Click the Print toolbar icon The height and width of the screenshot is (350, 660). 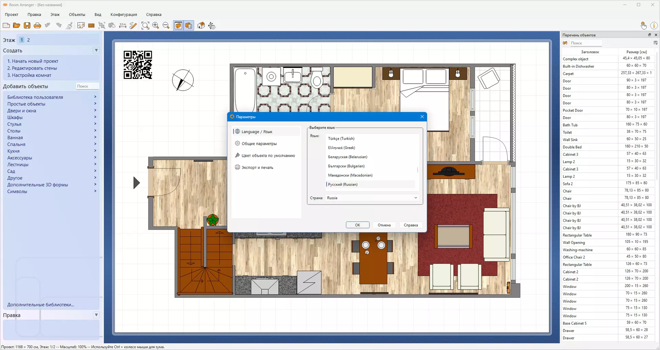coord(37,25)
